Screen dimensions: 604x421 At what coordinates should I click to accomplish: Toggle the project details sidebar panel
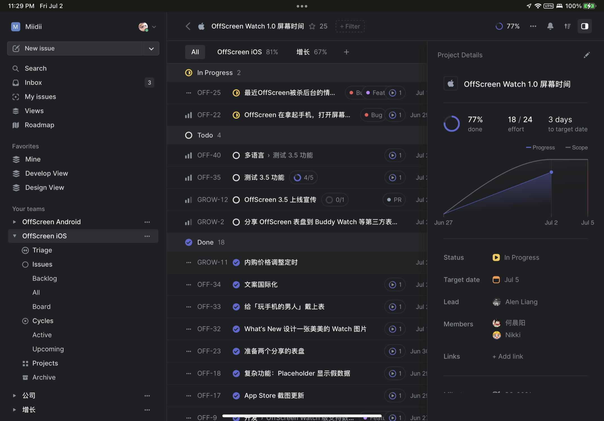point(584,26)
